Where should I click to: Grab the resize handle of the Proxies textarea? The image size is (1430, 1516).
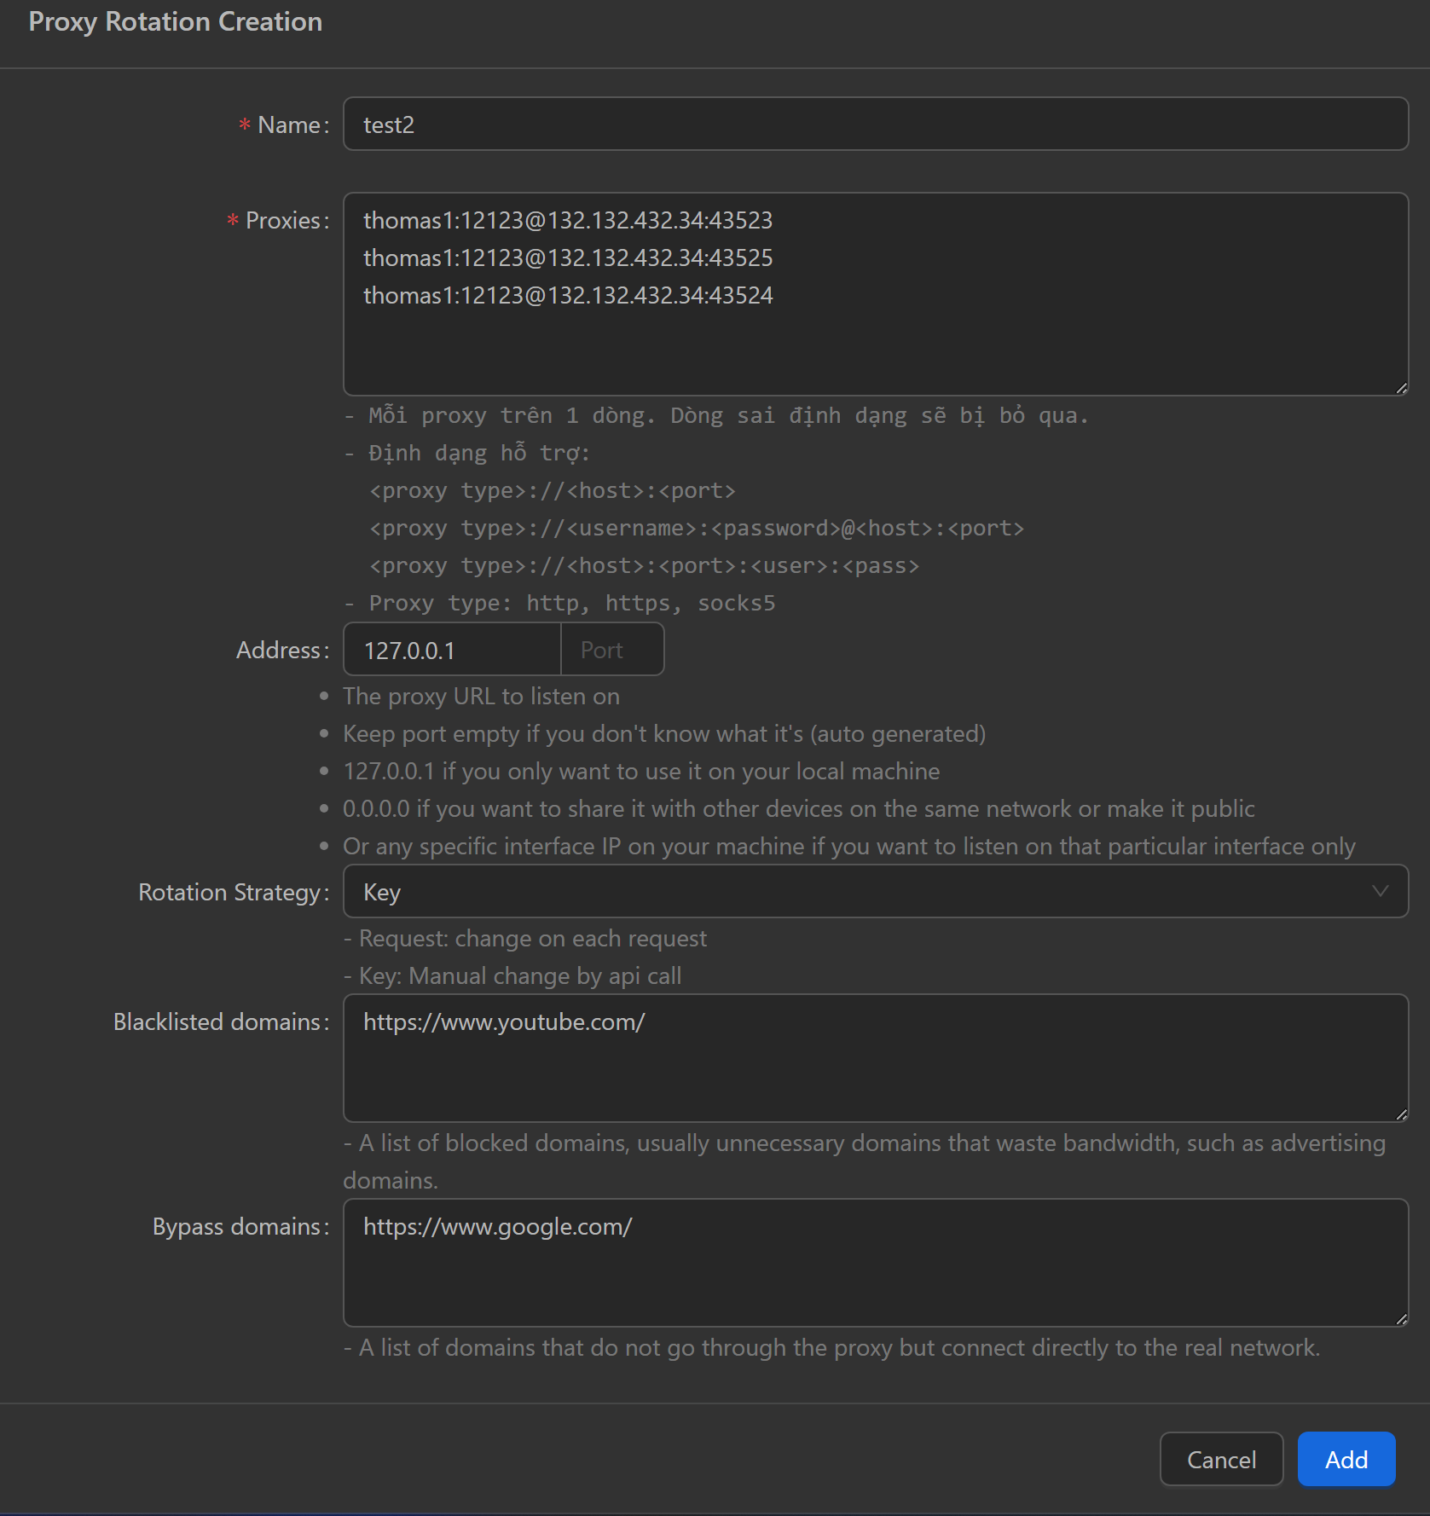pyautogui.click(x=1400, y=388)
